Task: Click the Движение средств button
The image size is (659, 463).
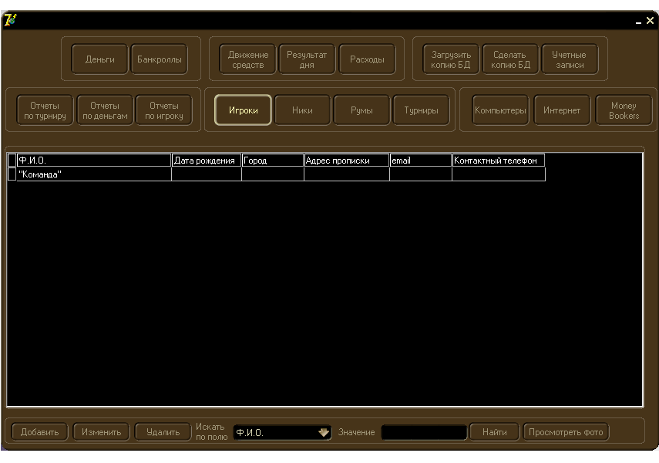Action: tap(248, 60)
